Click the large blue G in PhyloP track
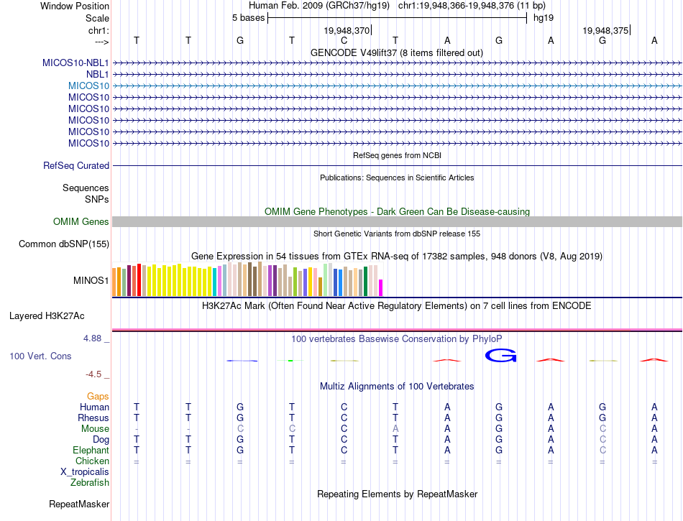The height and width of the screenshot is (521, 683). (501, 356)
